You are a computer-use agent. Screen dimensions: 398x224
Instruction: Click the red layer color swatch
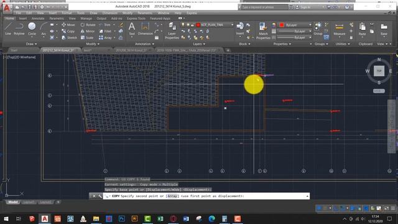click(x=198, y=25)
